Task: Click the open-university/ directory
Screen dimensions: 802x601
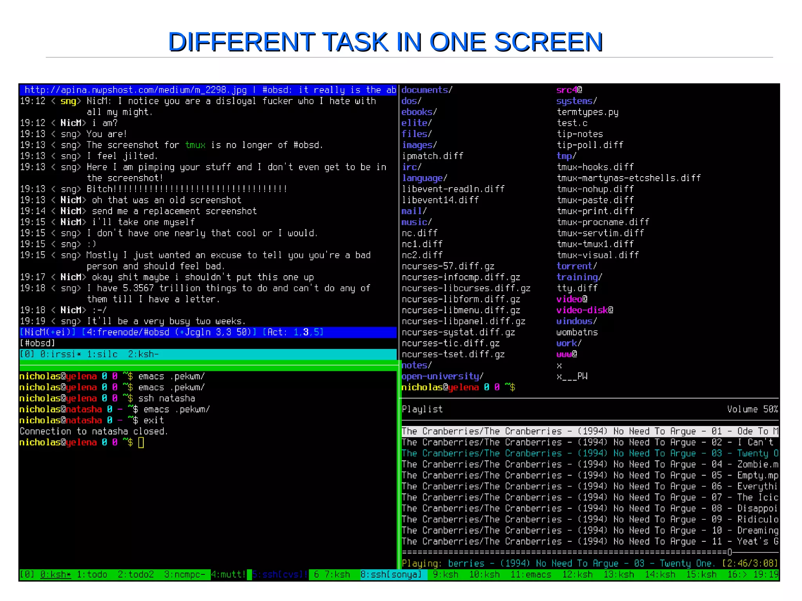Action: pos(443,376)
